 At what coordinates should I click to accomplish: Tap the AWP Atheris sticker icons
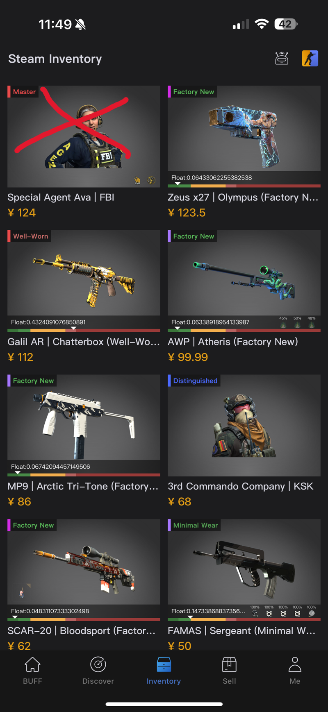click(x=297, y=322)
